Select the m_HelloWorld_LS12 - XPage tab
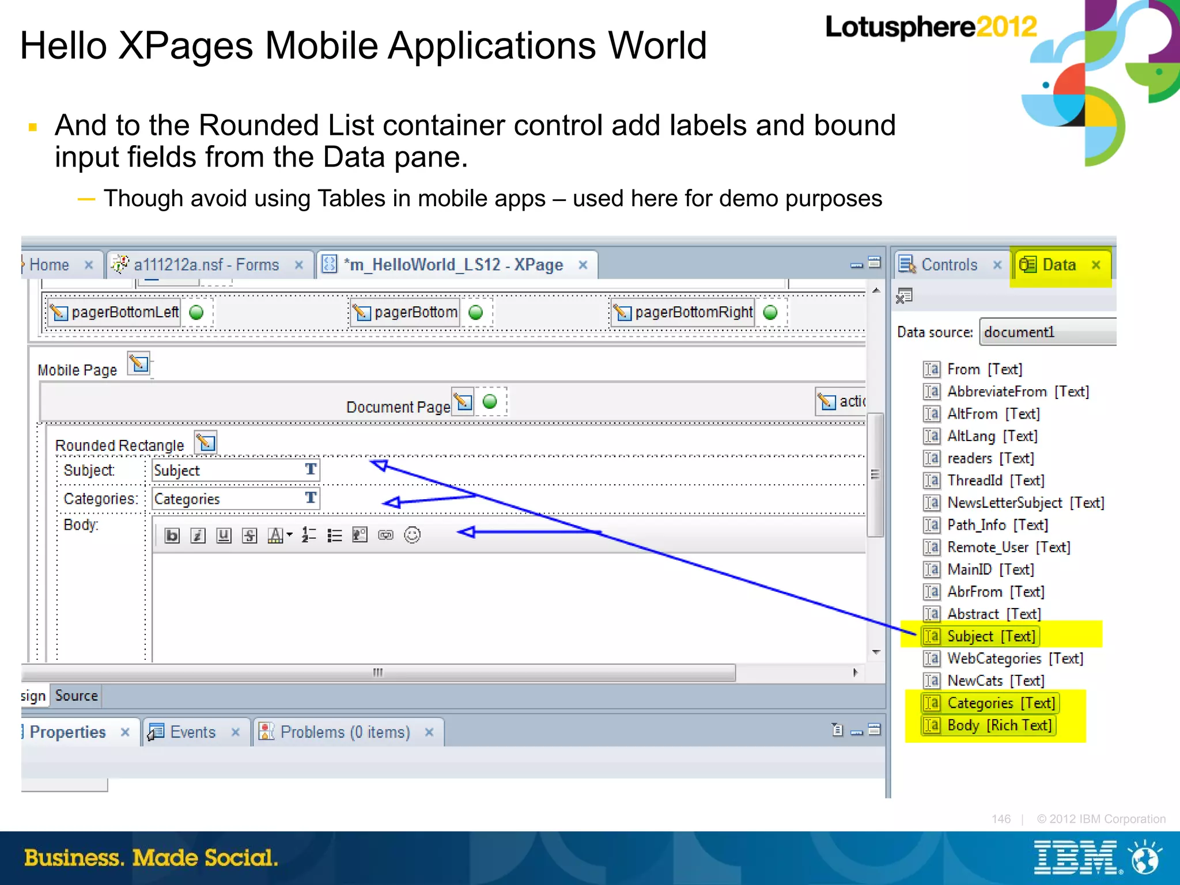Image resolution: width=1180 pixels, height=885 pixels. coord(453,265)
